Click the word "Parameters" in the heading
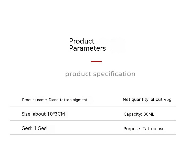The width and height of the screenshot is (192, 150). tap(87, 48)
